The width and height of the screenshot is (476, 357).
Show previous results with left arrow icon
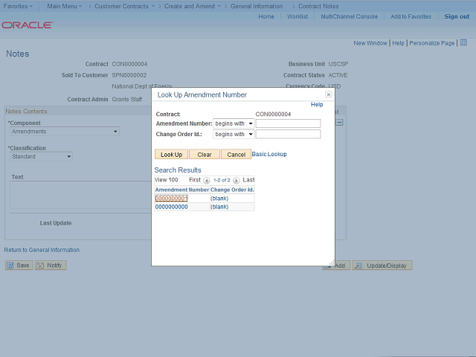(207, 180)
